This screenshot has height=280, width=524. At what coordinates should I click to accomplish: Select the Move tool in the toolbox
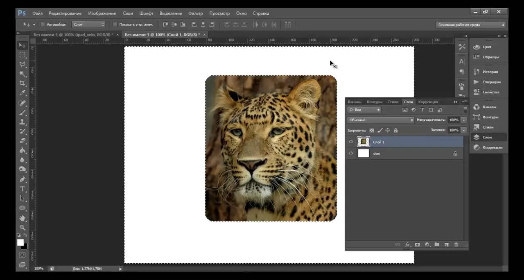(23, 45)
